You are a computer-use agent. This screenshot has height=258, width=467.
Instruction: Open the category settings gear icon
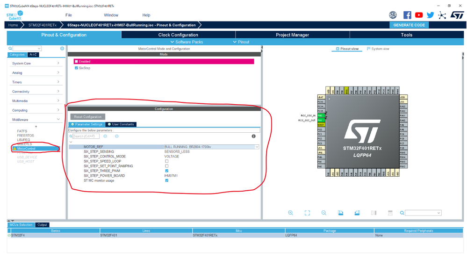click(x=62, y=48)
